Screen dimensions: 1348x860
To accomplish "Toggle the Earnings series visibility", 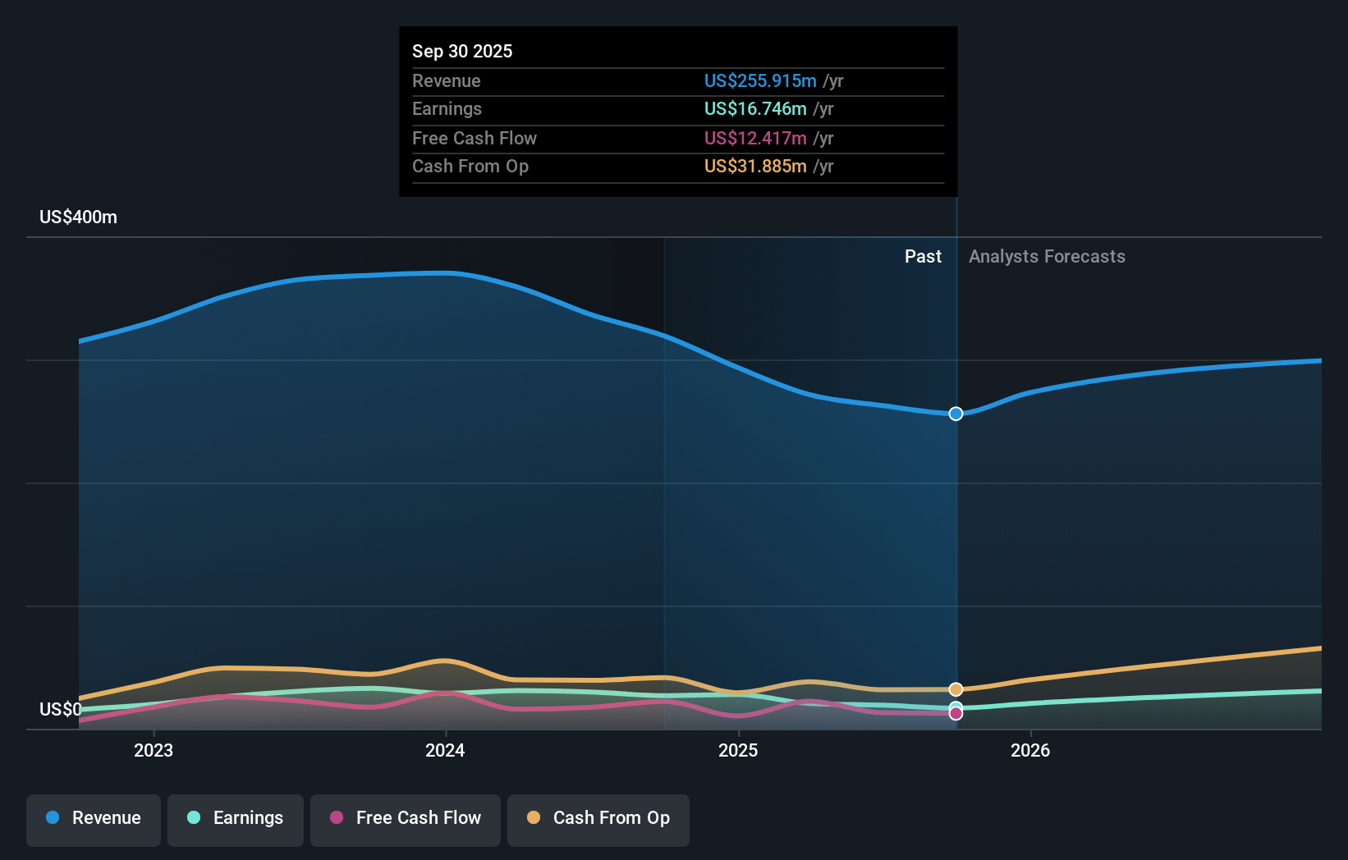I will tap(235, 820).
